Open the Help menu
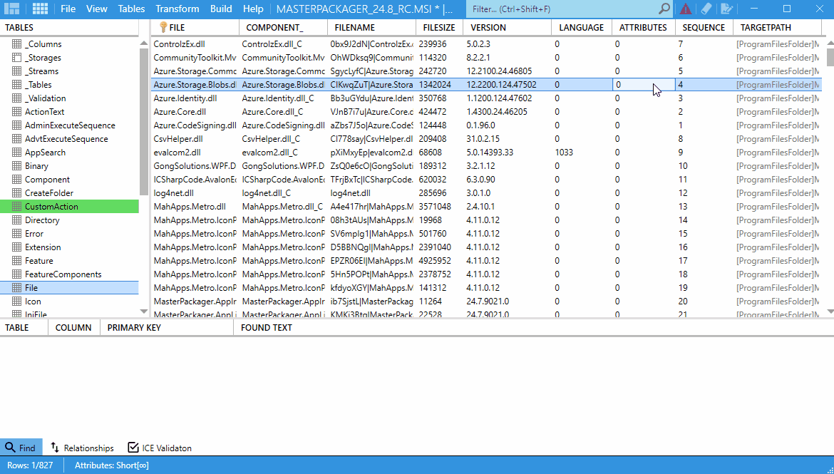Screen dimensions: 834x474 253,9
